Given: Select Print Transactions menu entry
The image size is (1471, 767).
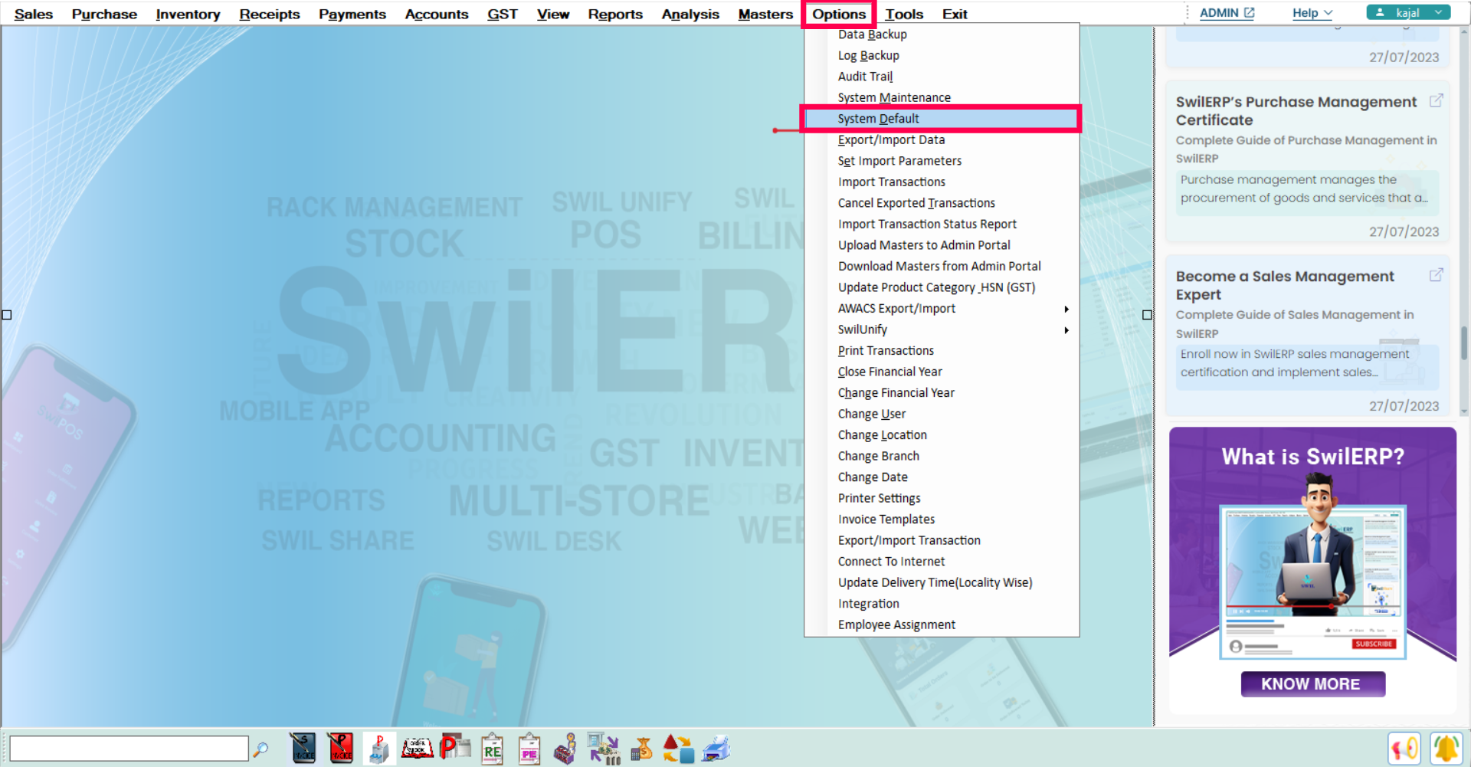Looking at the screenshot, I should pyautogui.click(x=942, y=350).
